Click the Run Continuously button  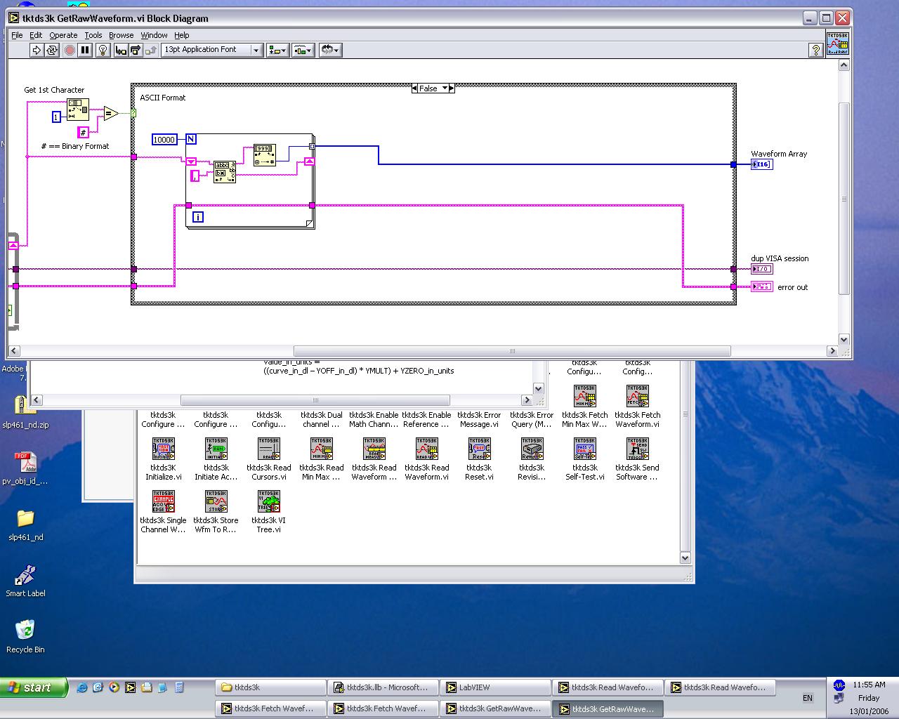click(52, 50)
